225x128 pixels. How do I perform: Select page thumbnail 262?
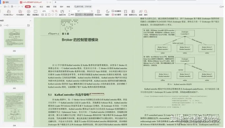(x=14, y=38)
